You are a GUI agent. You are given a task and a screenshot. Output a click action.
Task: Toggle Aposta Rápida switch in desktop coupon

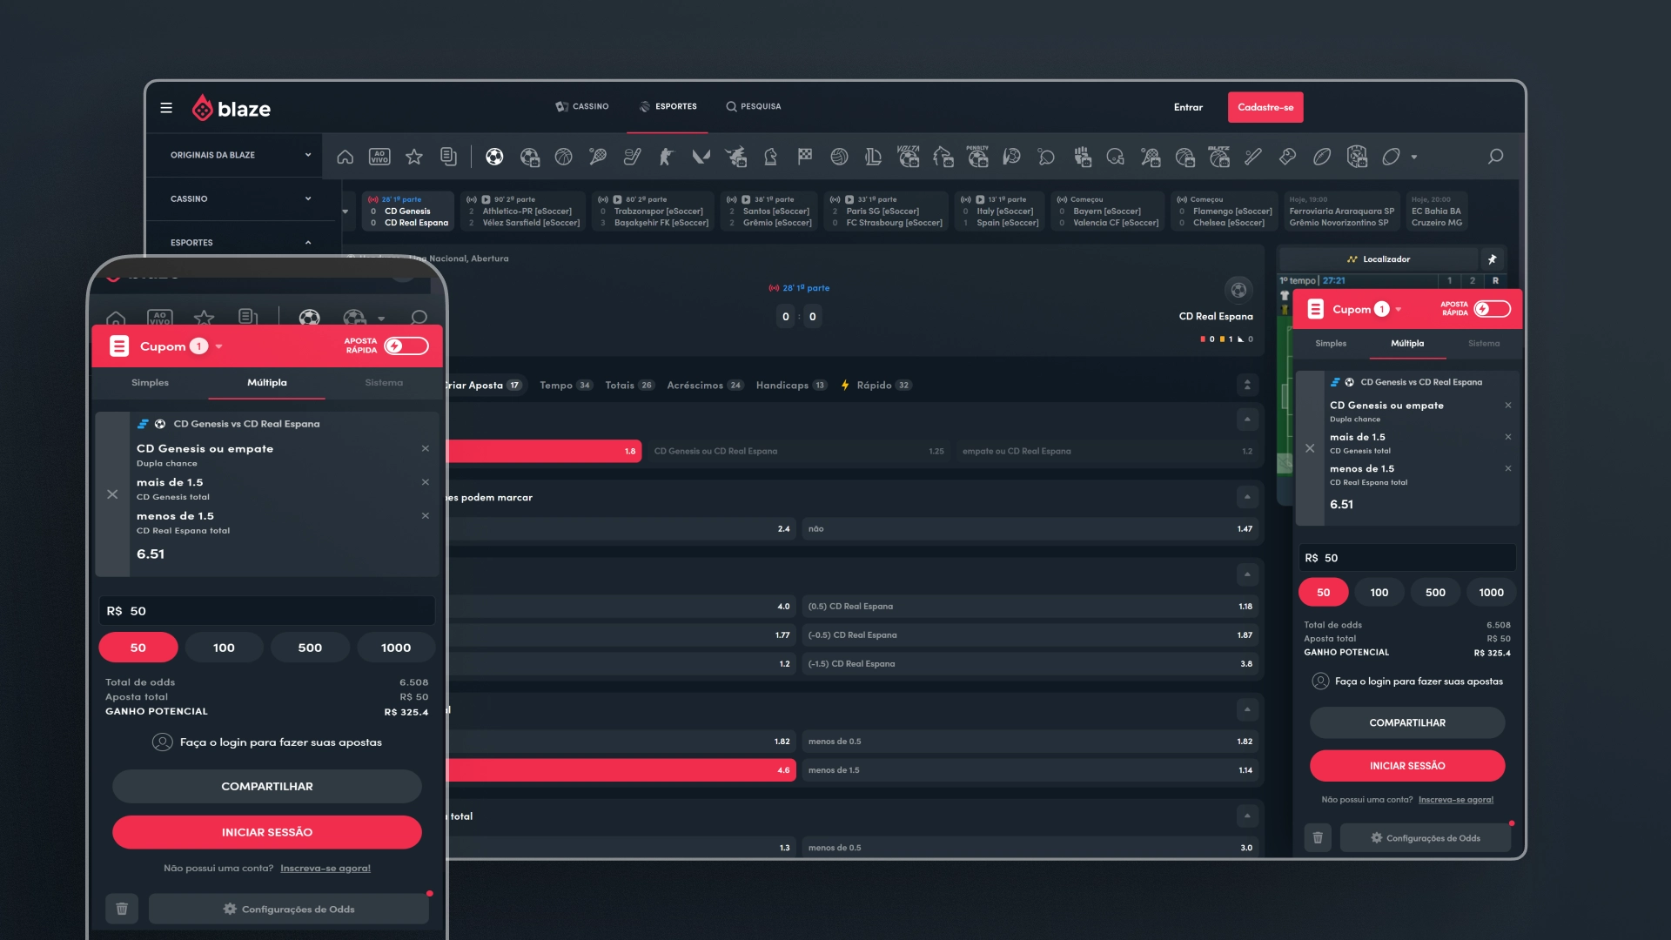(1492, 309)
